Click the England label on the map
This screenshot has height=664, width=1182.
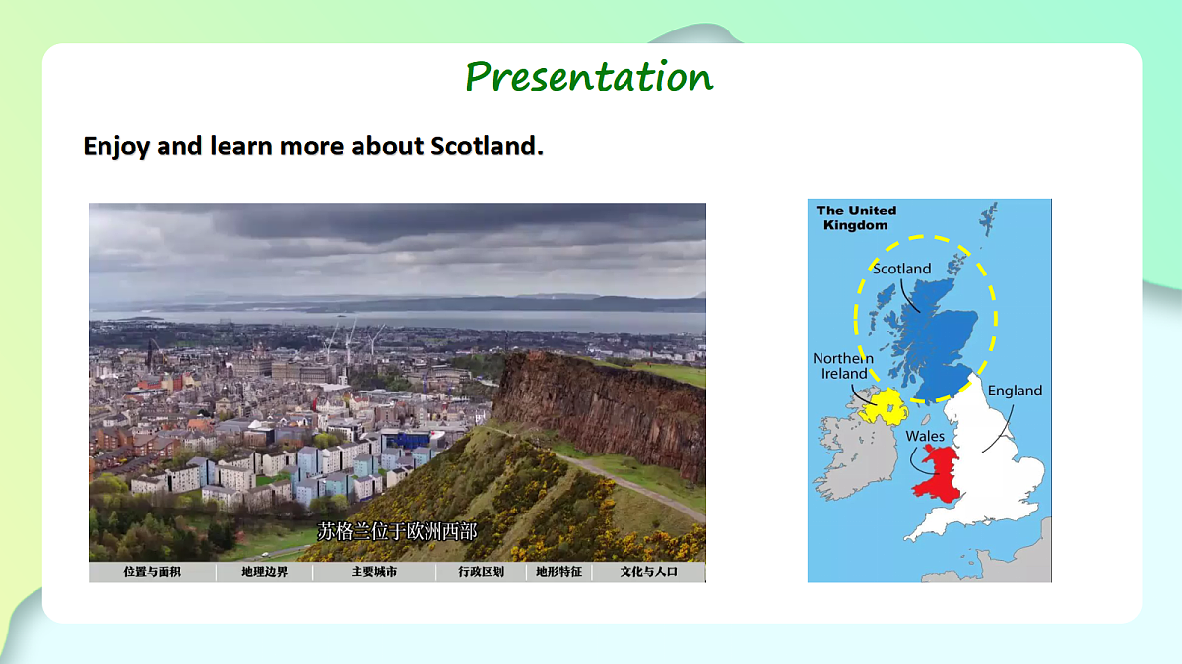(x=1015, y=391)
